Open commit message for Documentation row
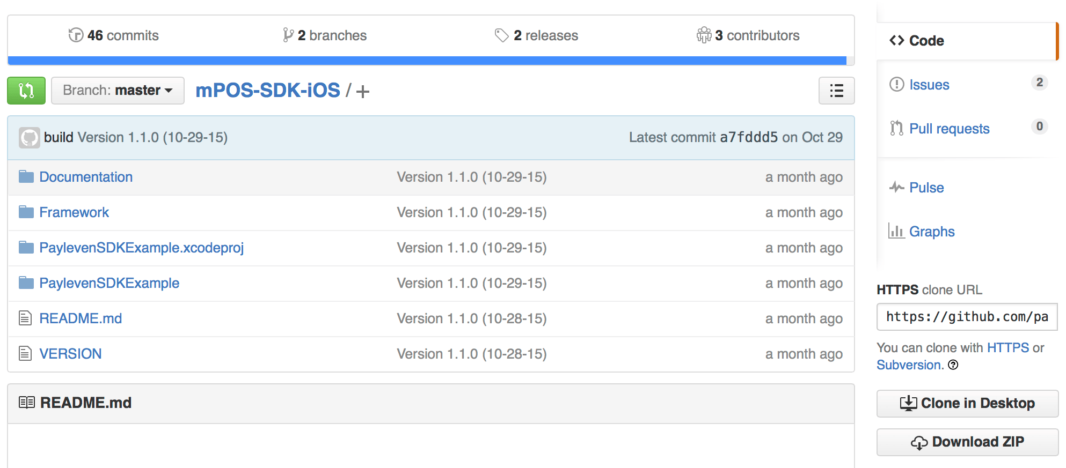1066x468 pixels. click(472, 177)
